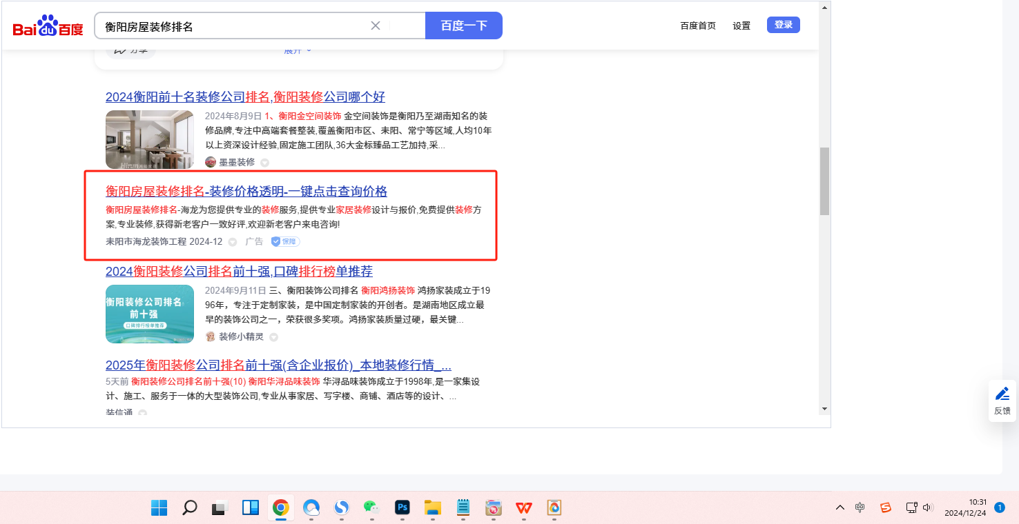
Task: Expand the hidden system tray icons chevron
Action: (x=840, y=507)
